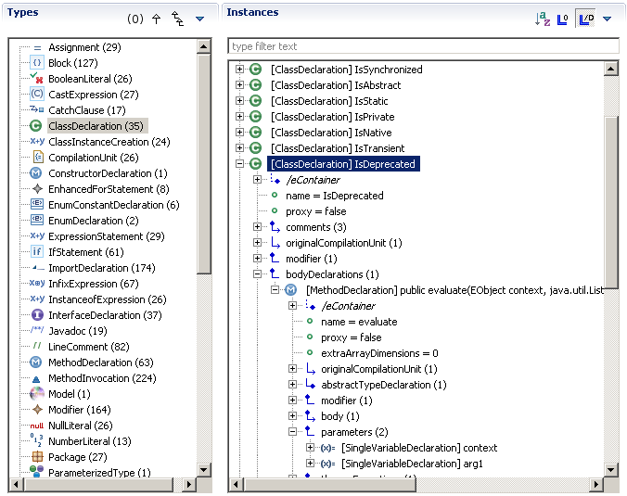Click the Assignment type icon

click(37, 47)
